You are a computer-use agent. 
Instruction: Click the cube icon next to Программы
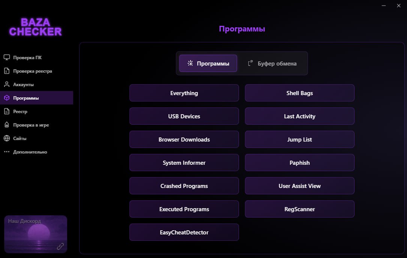[7, 98]
